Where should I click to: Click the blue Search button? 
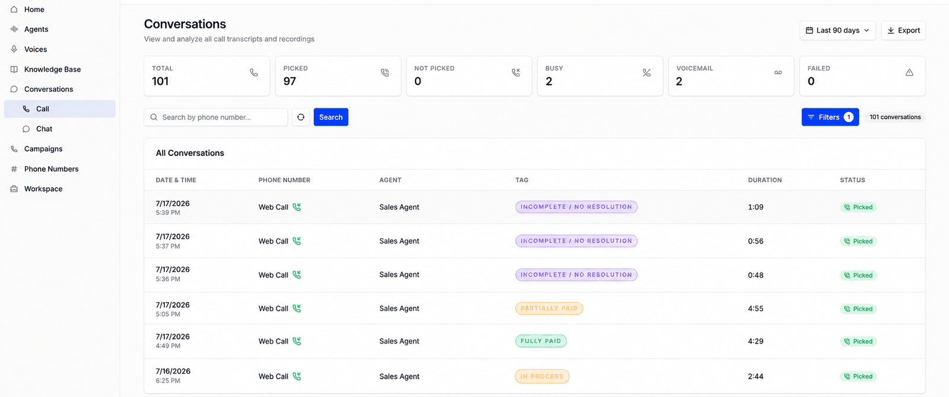pyautogui.click(x=331, y=117)
